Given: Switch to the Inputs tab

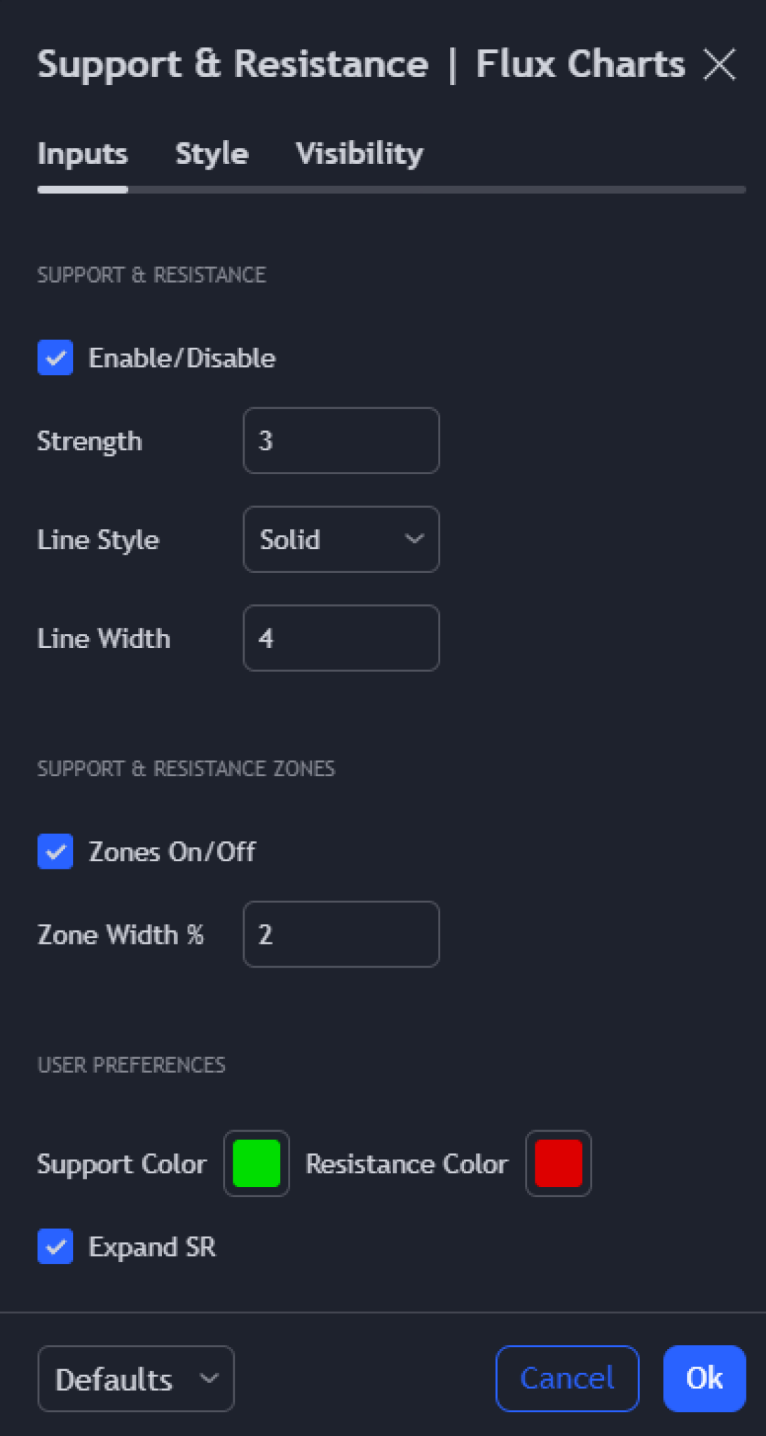Looking at the screenshot, I should click(83, 154).
